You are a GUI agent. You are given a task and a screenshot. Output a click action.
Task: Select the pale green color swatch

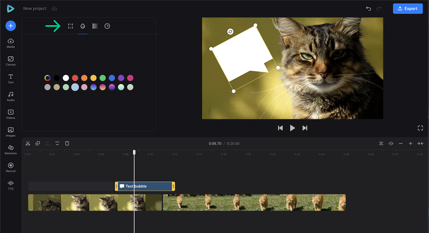tap(65, 87)
